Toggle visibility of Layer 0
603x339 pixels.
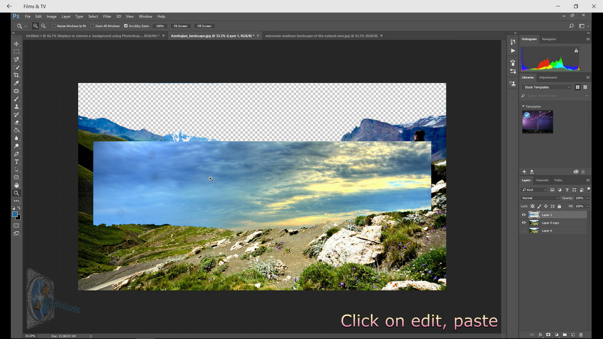pos(524,231)
